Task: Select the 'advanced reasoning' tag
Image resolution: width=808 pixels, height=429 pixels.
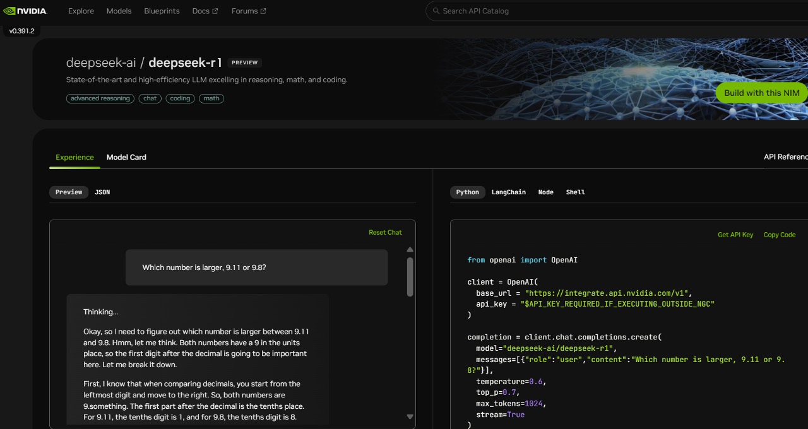Action: tap(100, 98)
